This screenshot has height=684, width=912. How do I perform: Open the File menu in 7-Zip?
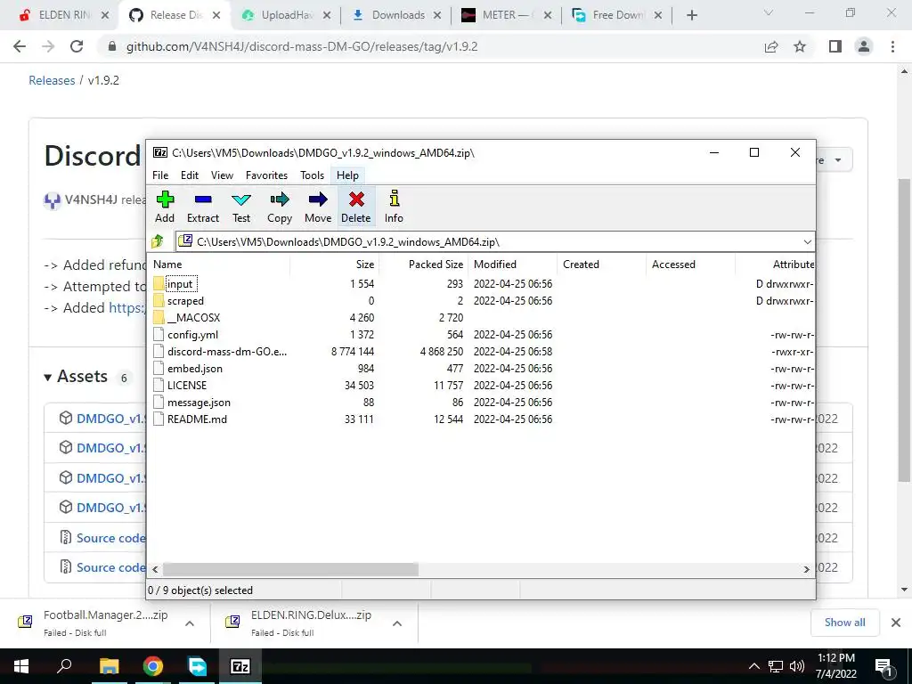pyautogui.click(x=160, y=175)
